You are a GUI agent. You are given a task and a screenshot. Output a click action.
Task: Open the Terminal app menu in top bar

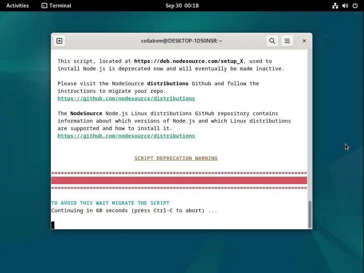click(x=57, y=6)
